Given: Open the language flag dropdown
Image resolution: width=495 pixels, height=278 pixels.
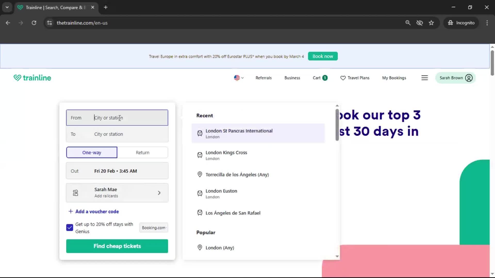Looking at the screenshot, I should click(x=238, y=78).
